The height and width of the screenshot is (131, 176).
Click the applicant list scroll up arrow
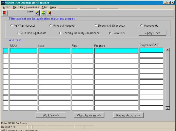click(x=168, y=49)
